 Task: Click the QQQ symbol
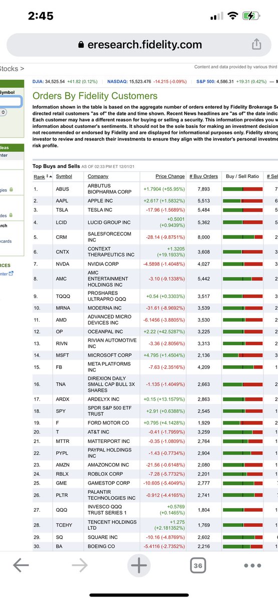(62, 510)
